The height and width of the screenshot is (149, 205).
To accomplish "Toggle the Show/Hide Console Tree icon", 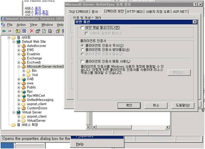I will 24,31.
